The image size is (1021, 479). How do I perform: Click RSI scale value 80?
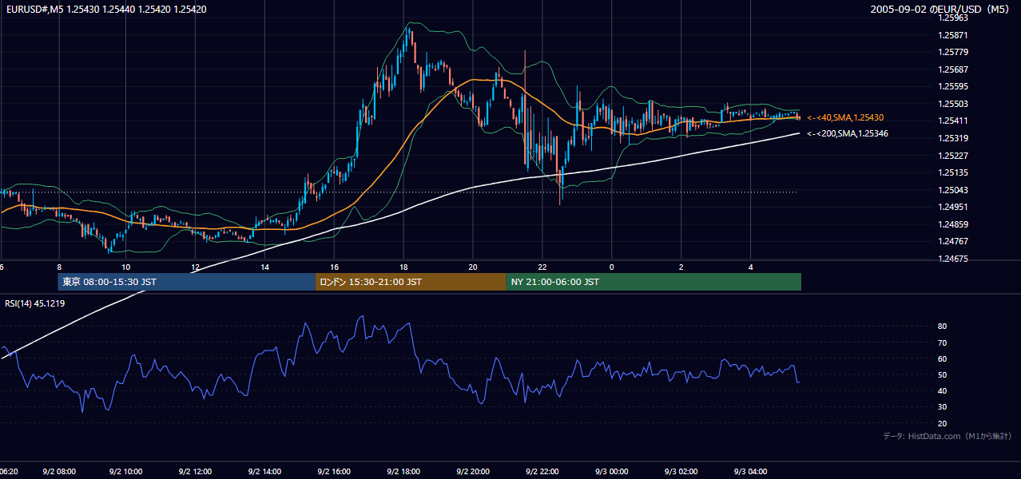[943, 327]
